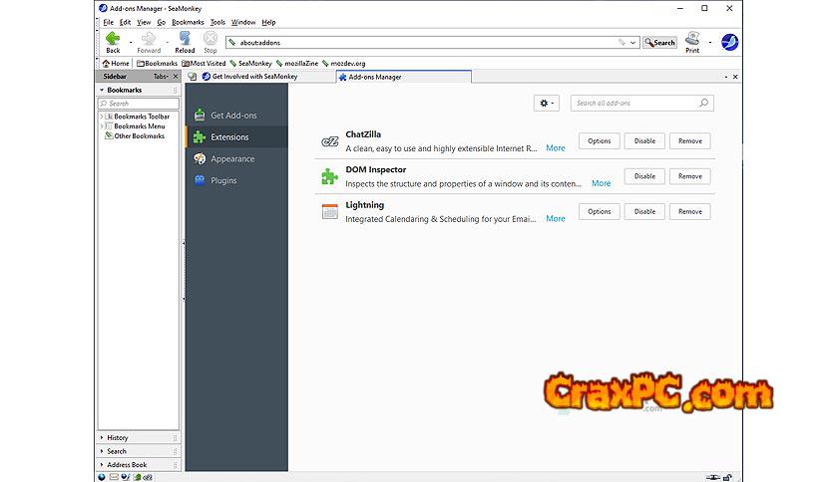Expand the History sidebar panel
Viewport: 834px width, 482px height.
pos(139,437)
